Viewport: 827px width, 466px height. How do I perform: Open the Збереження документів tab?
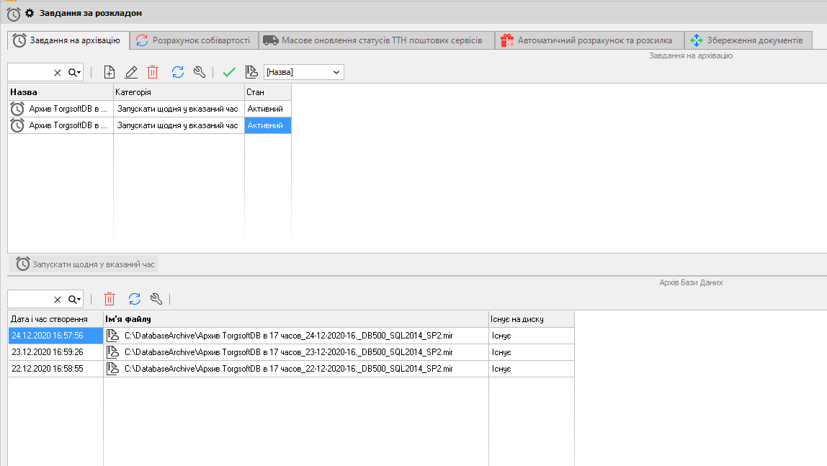click(748, 40)
